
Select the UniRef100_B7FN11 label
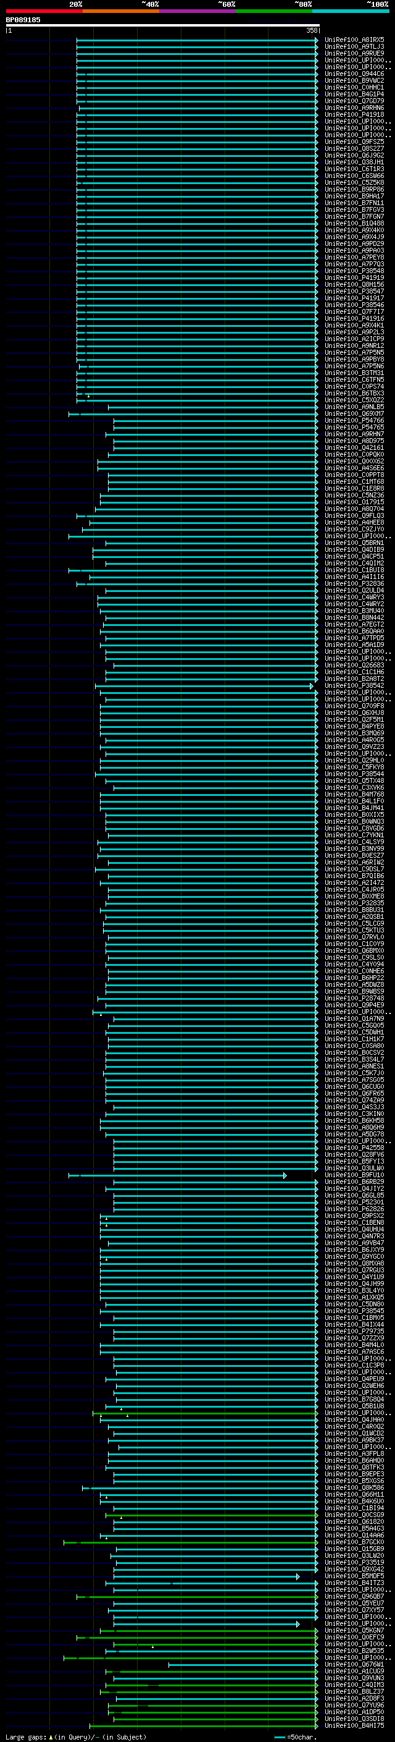354,203
